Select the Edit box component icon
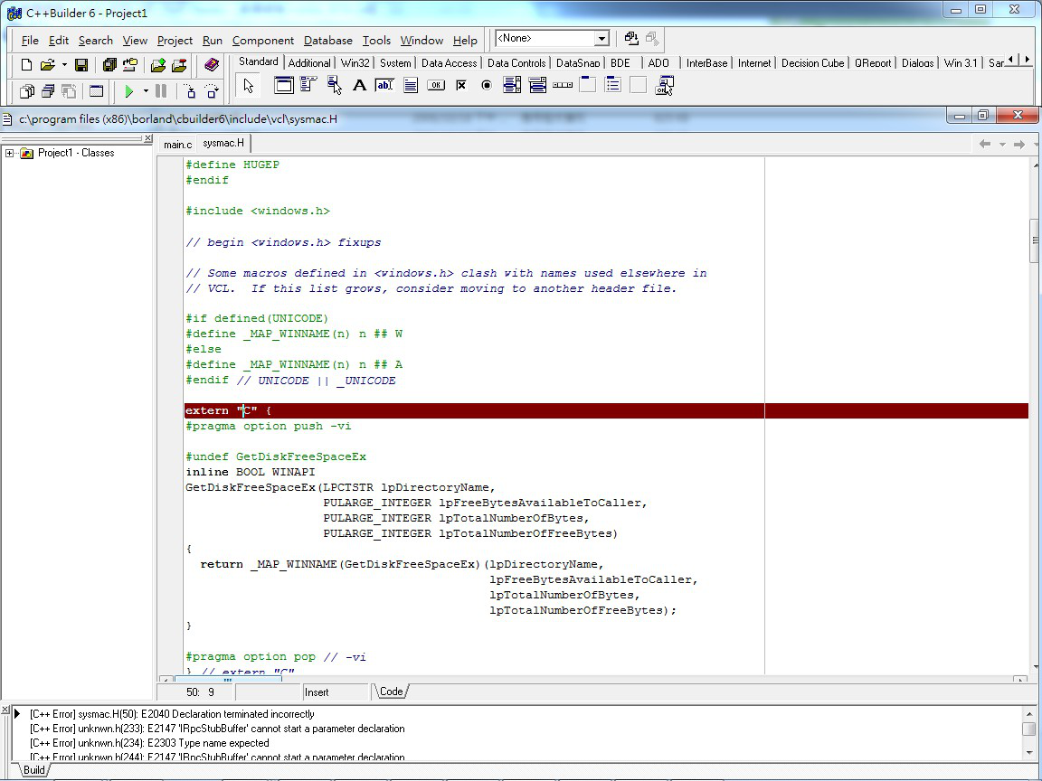The height and width of the screenshot is (781, 1042). click(x=384, y=86)
